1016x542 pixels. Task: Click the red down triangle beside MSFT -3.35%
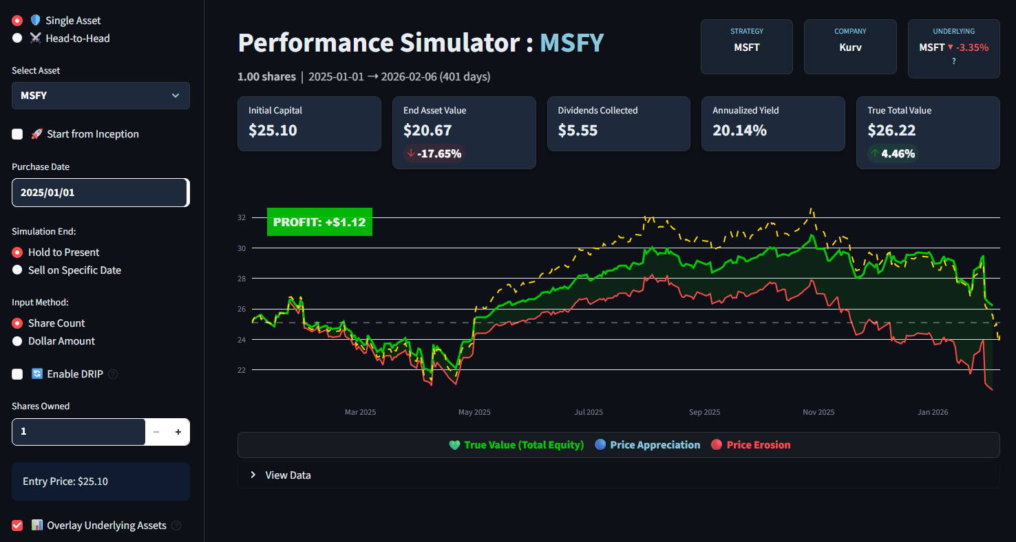click(x=950, y=47)
